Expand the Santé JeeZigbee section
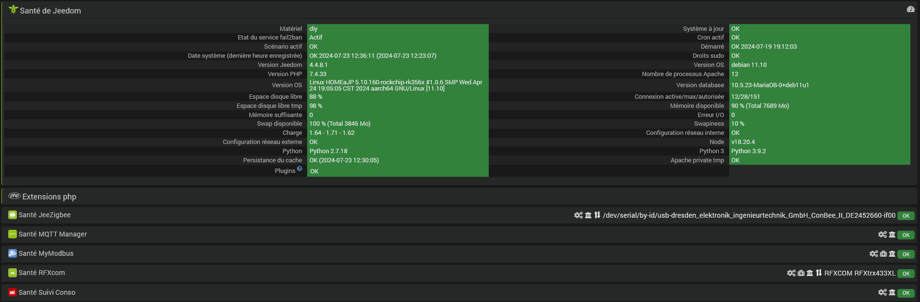Image resolution: width=920 pixels, height=302 pixels. [x=44, y=215]
